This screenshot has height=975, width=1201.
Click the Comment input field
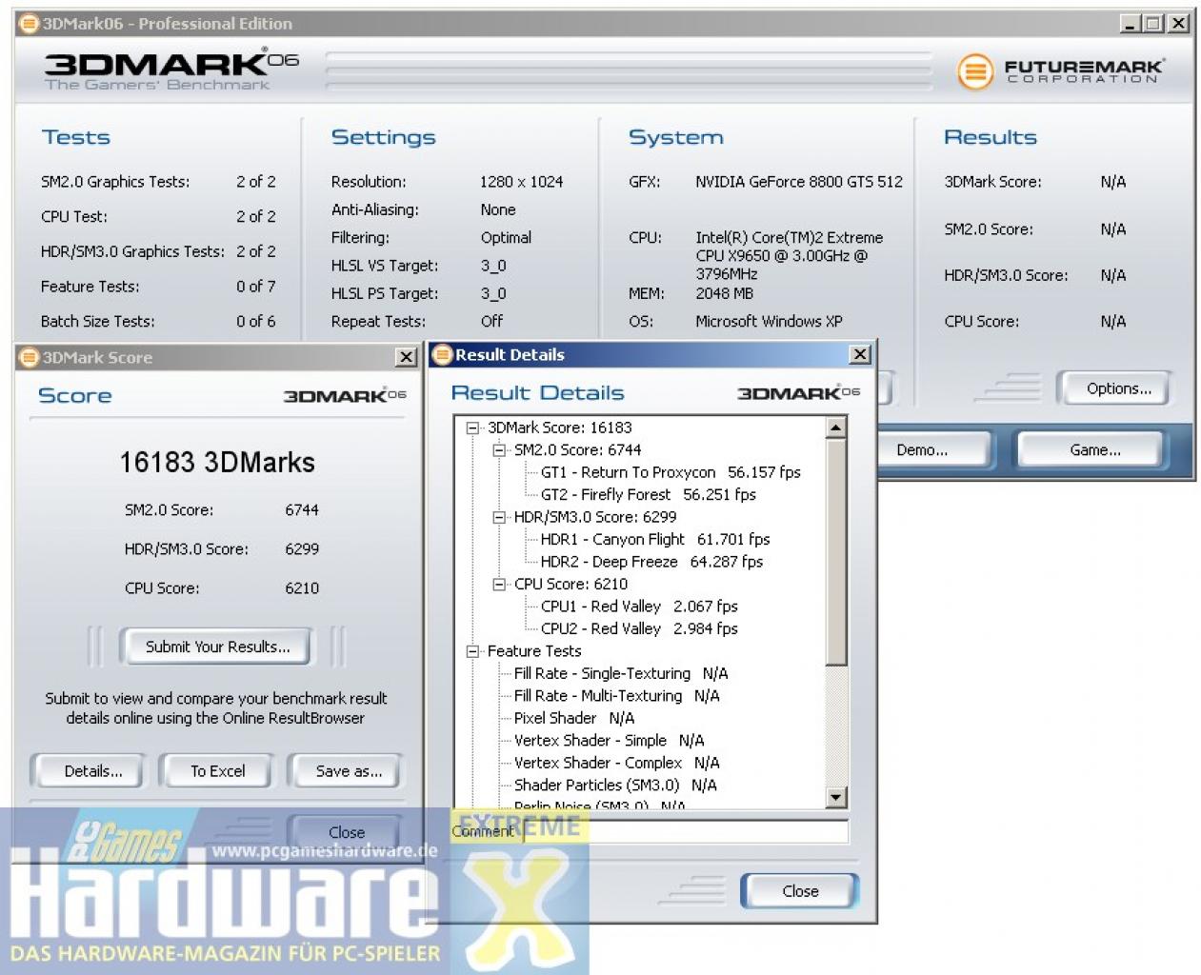(686, 831)
